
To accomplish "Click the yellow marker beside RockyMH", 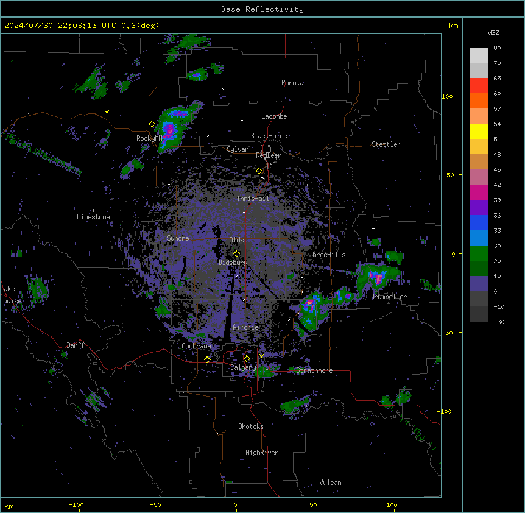I will click(152, 124).
